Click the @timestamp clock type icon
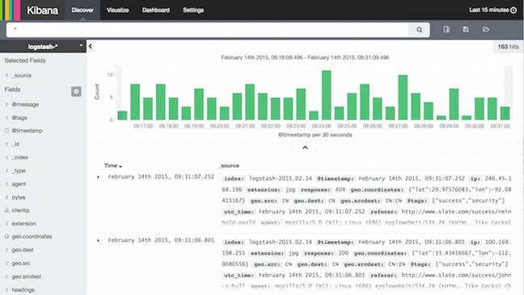 [6, 131]
